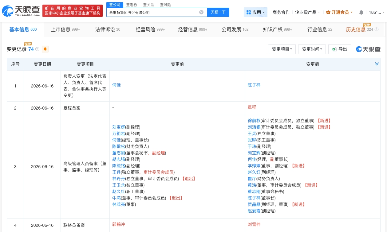Open 郭鹤冲 link in row 4
This screenshot has height=232, width=387.
click(x=119, y=224)
